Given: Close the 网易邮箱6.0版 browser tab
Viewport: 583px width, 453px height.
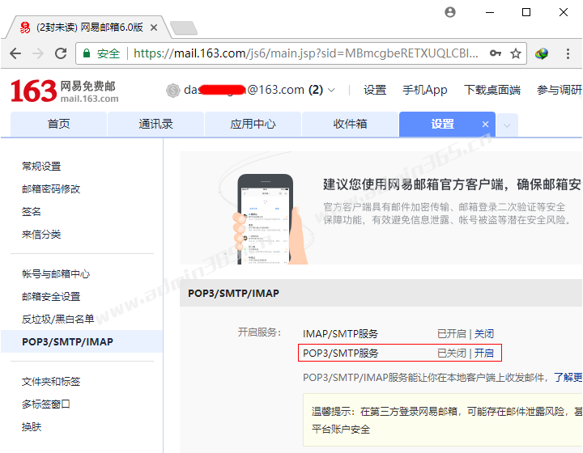Looking at the screenshot, I should tap(154, 28).
